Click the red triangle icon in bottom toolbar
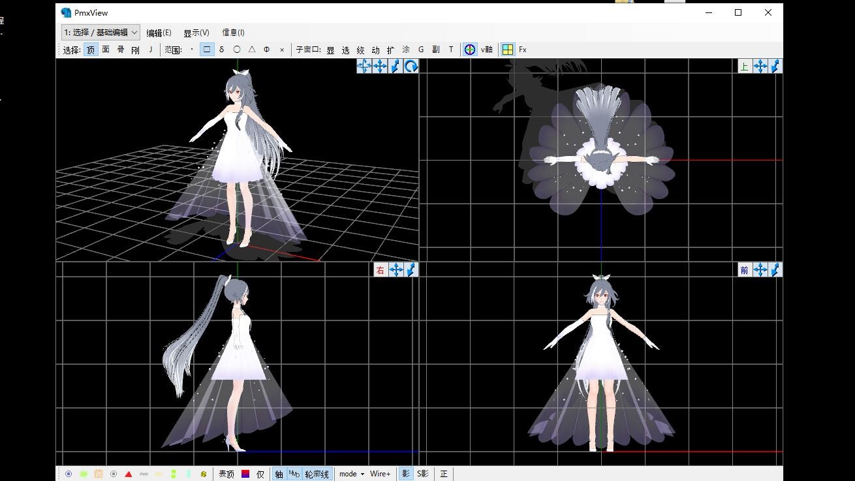Viewport: 855px width, 481px height. [x=129, y=474]
